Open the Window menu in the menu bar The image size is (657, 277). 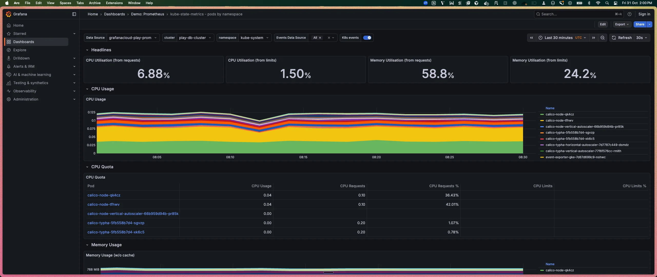coord(134,3)
